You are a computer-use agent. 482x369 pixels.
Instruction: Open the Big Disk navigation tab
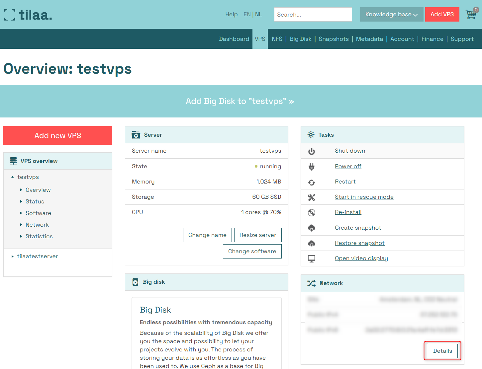[x=300, y=39]
